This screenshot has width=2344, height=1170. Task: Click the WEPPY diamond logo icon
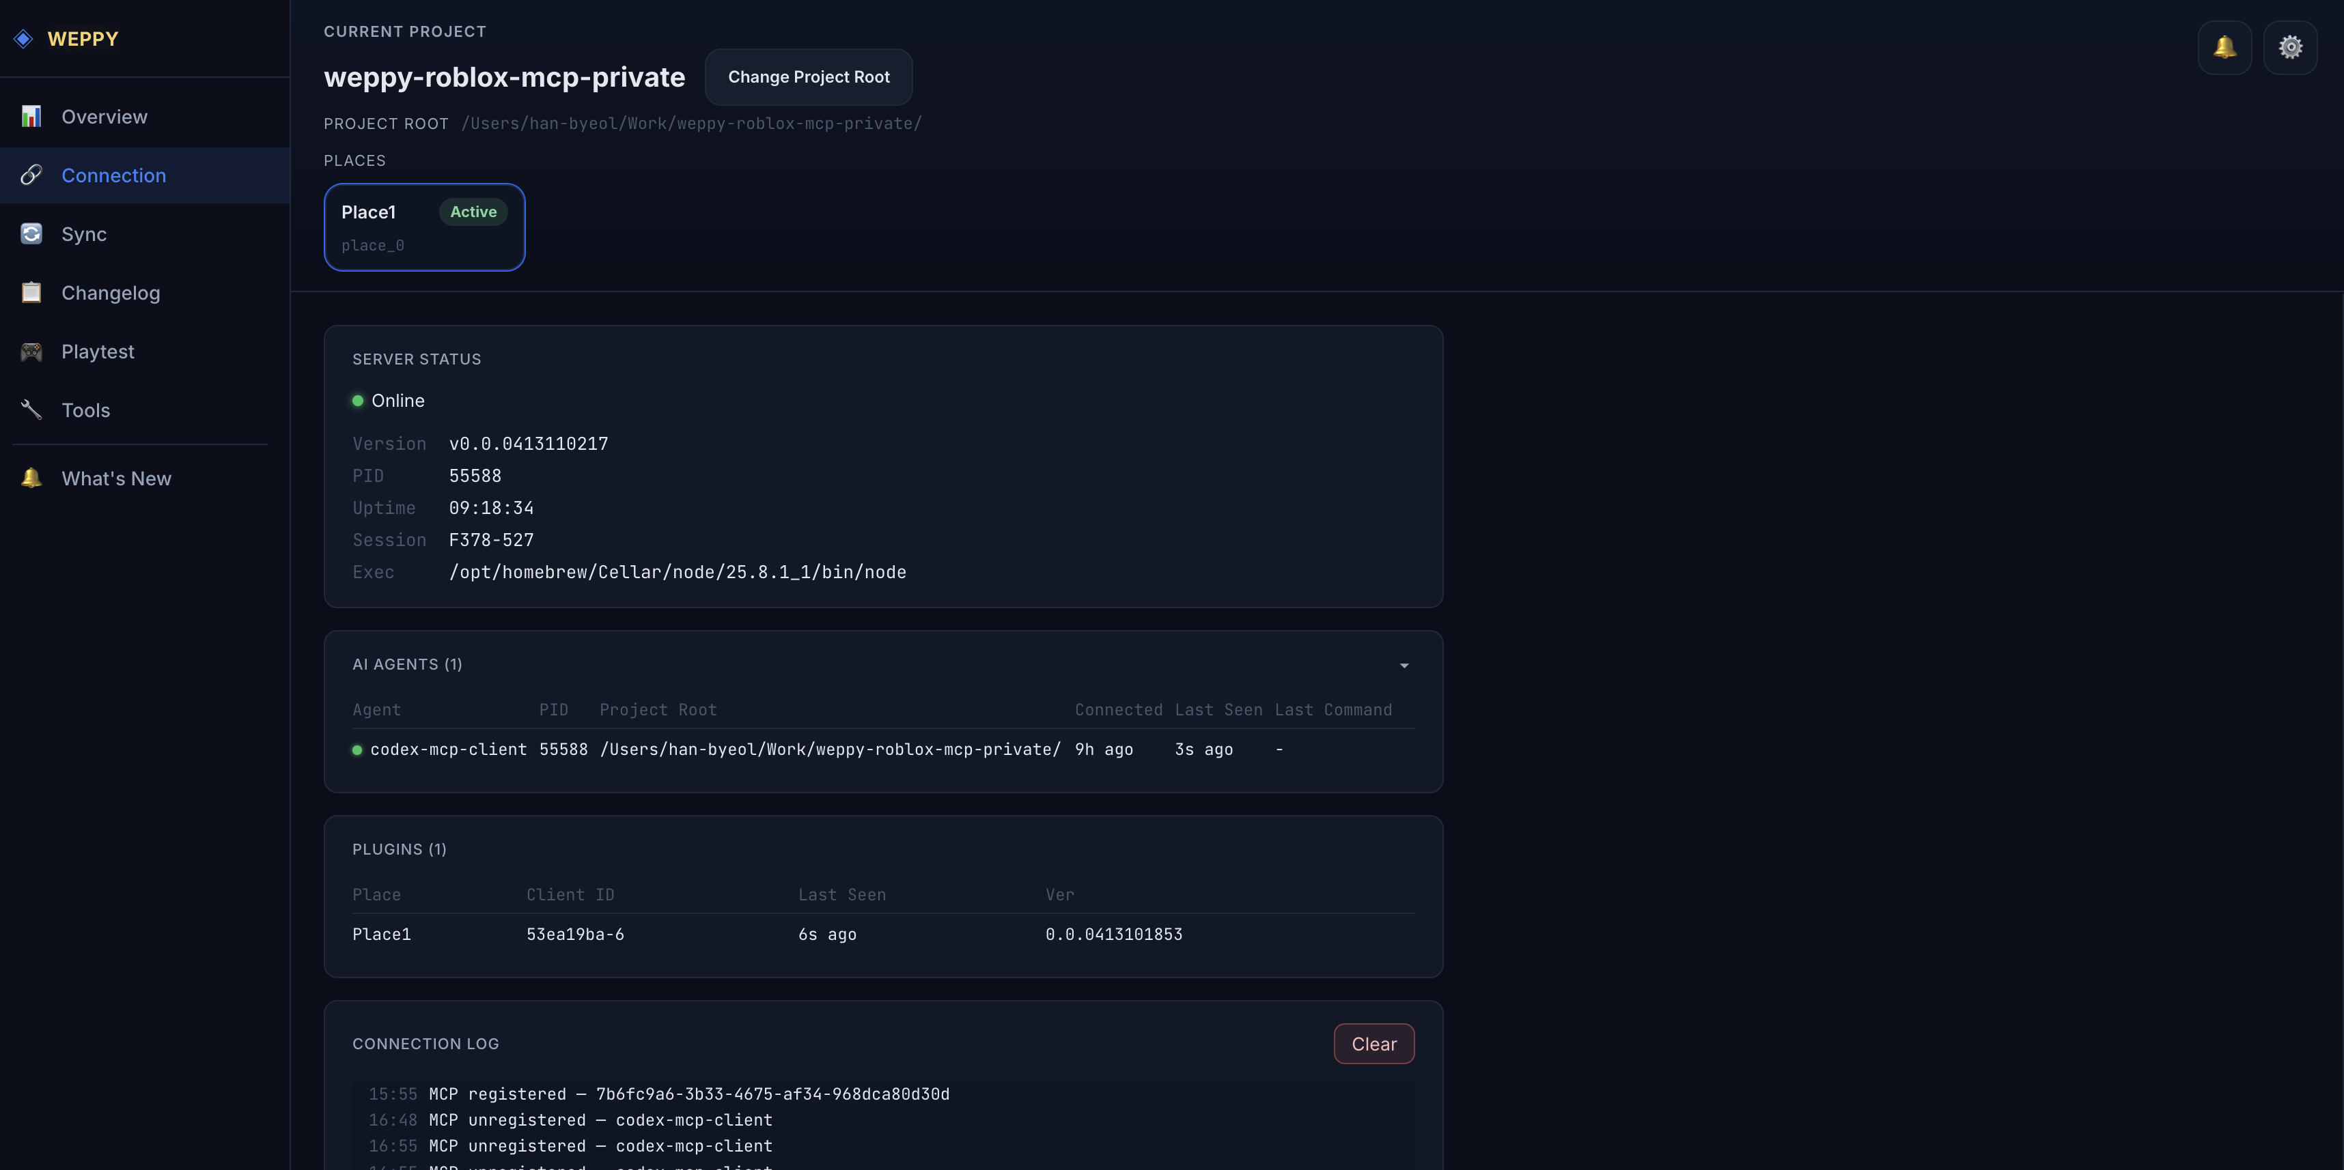coord(23,38)
